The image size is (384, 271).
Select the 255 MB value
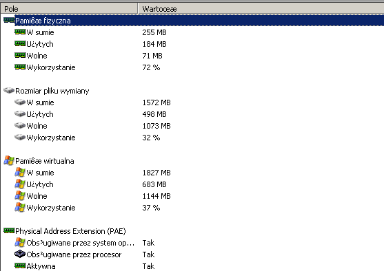point(154,32)
